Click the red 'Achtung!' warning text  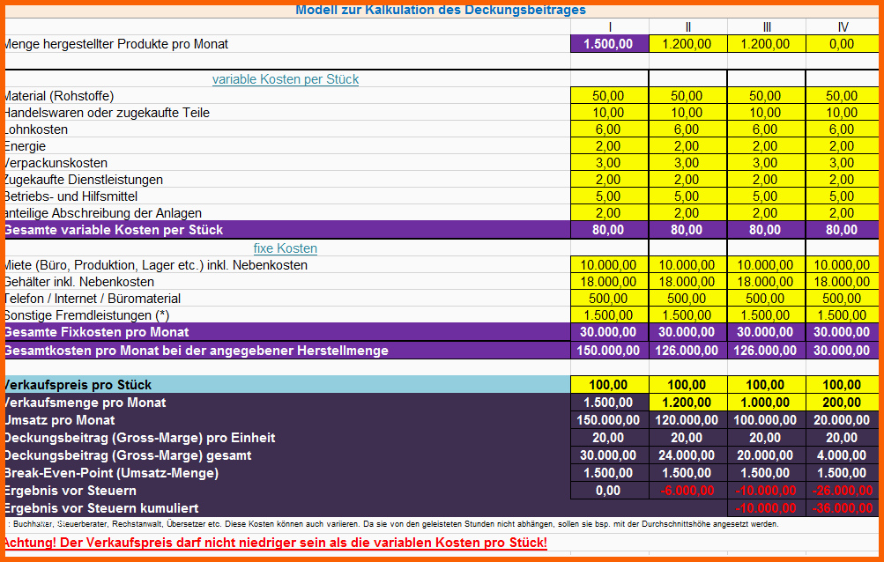tap(275, 543)
